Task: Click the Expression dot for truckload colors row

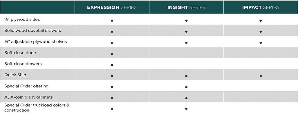Action: [x=112, y=109]
